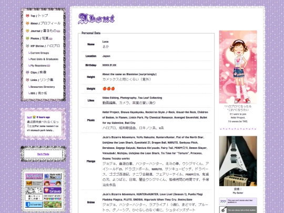
Task: Click the dress-up doll avatar image
Action: [x=238, y=67]
